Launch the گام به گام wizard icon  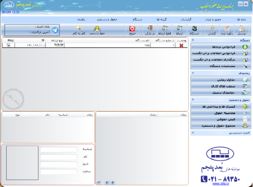(79, 30)
